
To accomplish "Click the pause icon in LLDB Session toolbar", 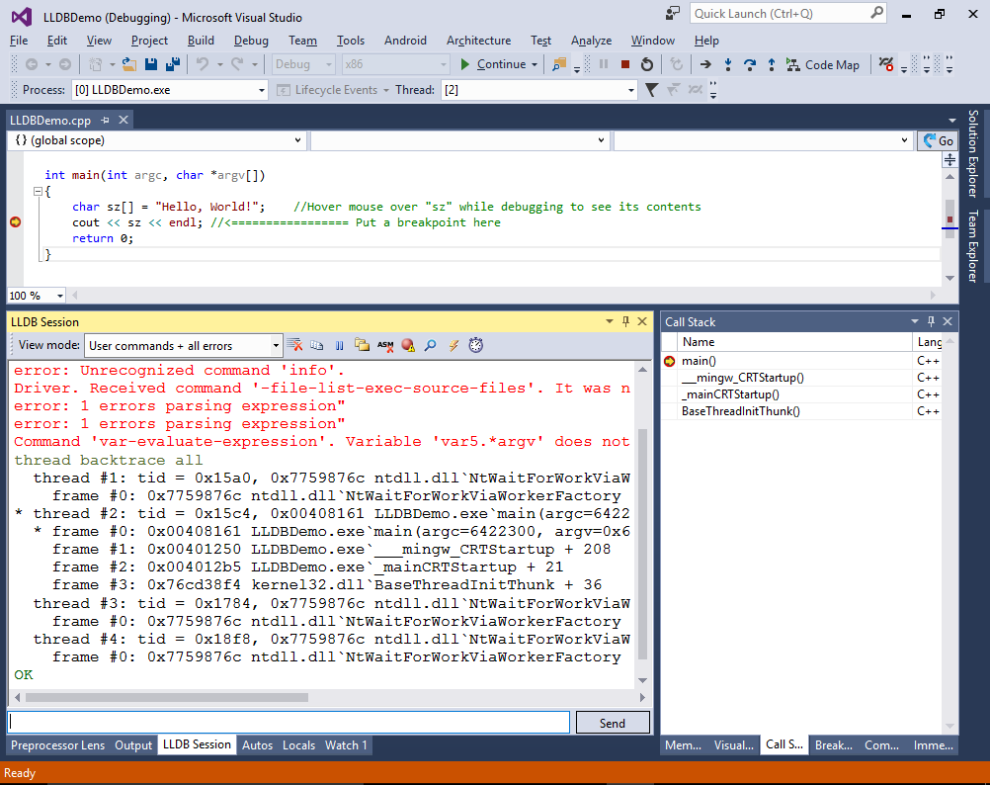I will pyautogui.click(x=340, y=345).
